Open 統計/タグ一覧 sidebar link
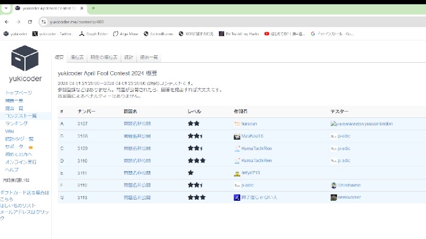Screen dimensions: 426x239 19,139
